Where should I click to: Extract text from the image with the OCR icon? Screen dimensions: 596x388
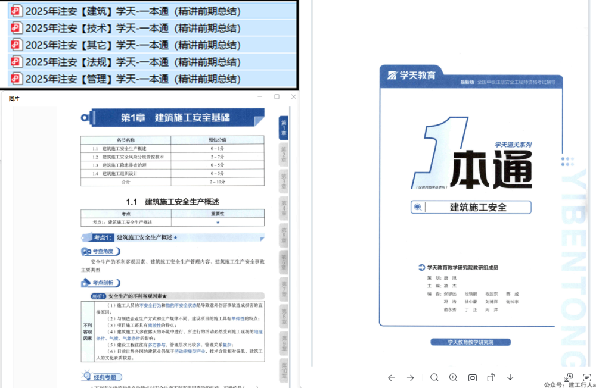[x=587, y=377]
